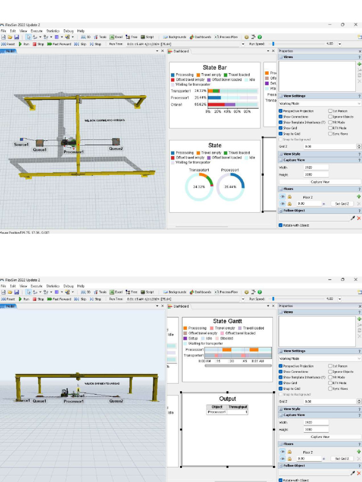The width and height of the screenshot is (362, 482).
Task: Open the Statistics menu in the upper window
Action: click(53, 31)
